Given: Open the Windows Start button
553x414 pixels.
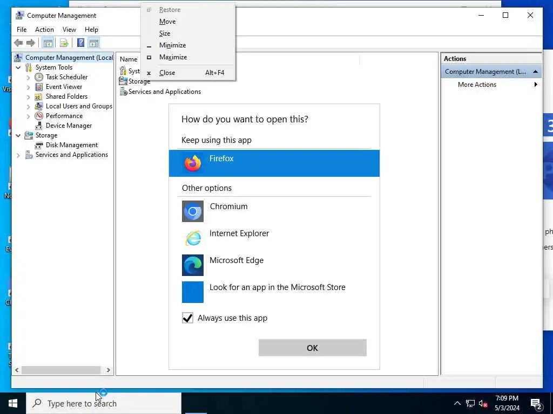Looking at the screenshot, I should [x=13, y=403].
